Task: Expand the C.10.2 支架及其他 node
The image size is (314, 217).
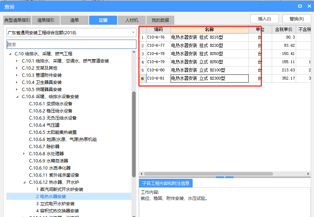Action: tap(17, 68)
